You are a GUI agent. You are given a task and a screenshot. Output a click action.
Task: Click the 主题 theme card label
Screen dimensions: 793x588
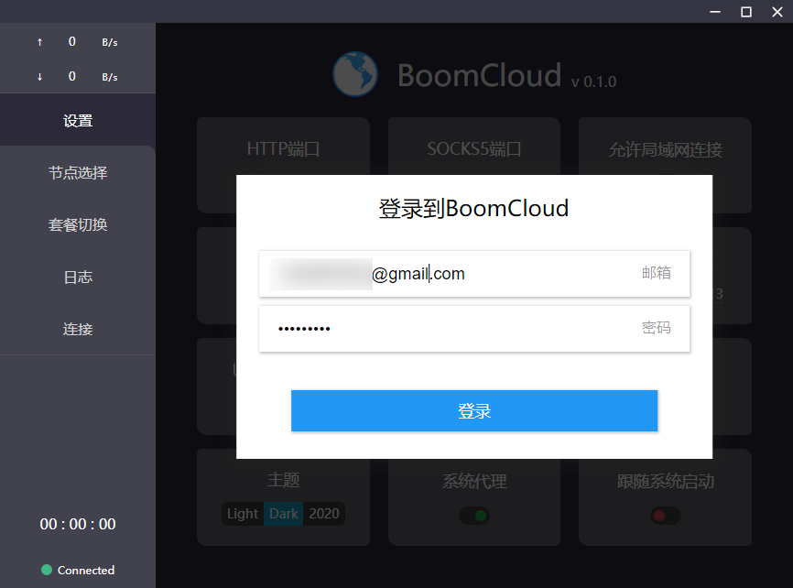point(283,480)
